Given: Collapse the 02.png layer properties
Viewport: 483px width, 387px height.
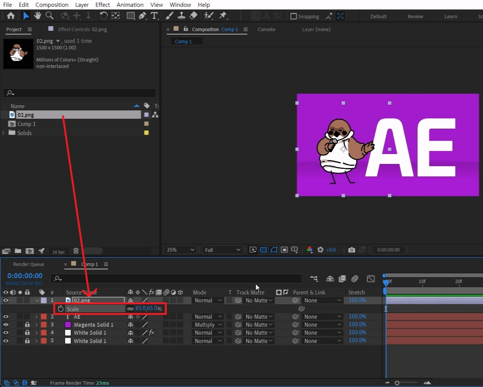Looking at the screenshot, I should click(37, 300).
